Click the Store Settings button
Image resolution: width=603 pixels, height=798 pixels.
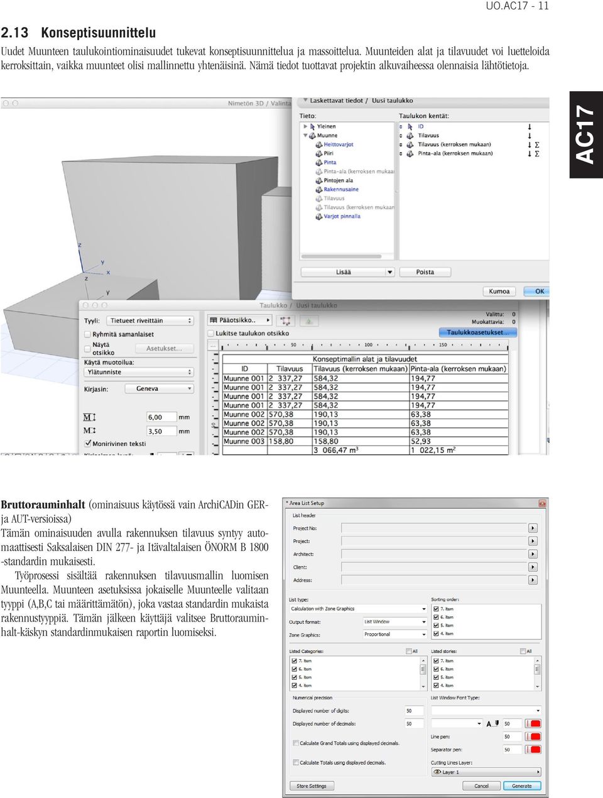[x=312, y=786]
